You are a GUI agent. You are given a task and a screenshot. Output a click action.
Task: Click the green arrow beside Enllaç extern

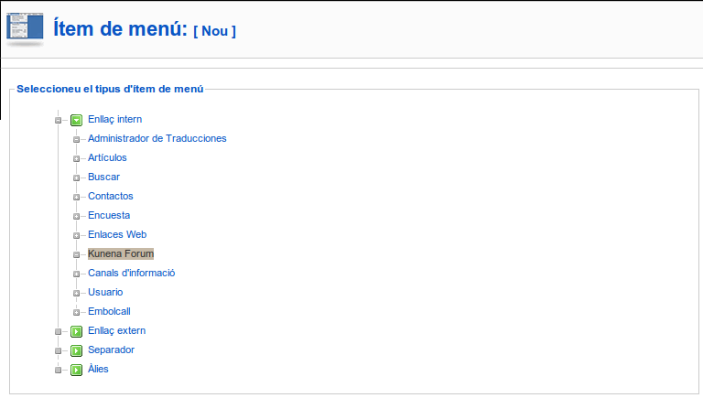tap(77, 331)
